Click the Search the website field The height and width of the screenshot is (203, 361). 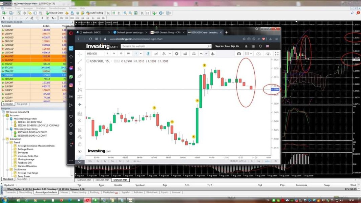166,46
